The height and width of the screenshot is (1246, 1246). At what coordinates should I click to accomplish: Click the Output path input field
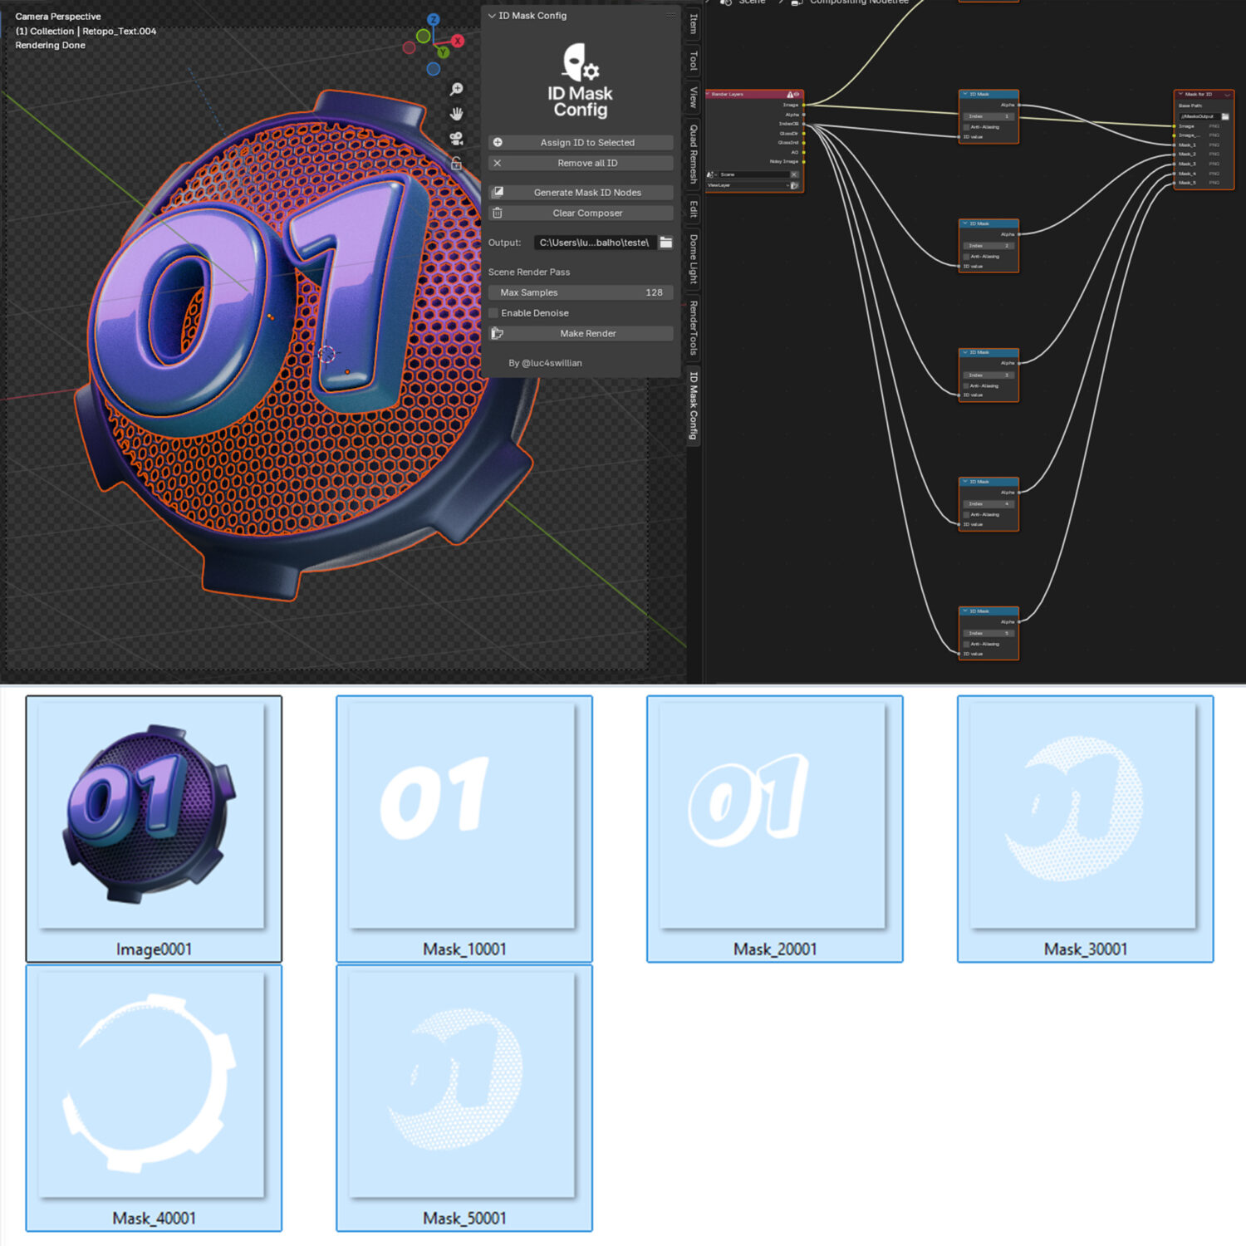[595, 243]
